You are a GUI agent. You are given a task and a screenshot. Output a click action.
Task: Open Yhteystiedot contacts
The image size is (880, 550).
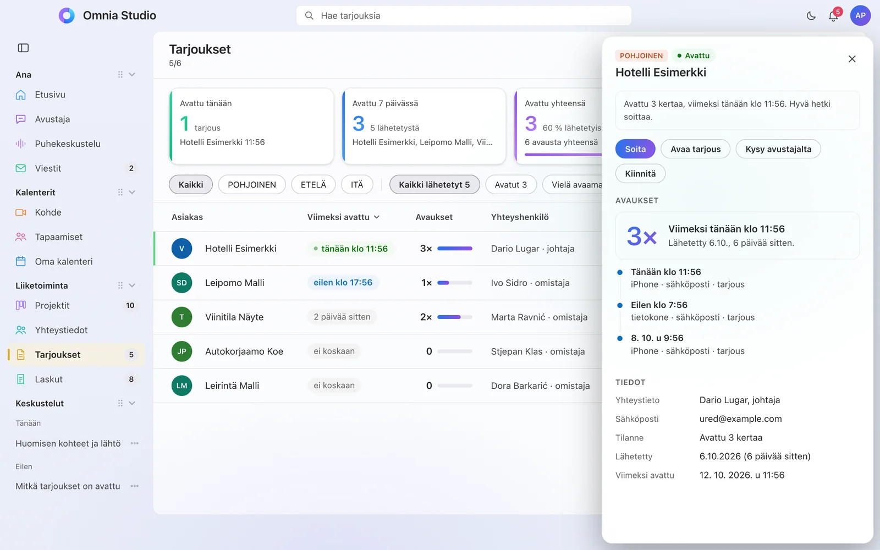pos(77,330)
